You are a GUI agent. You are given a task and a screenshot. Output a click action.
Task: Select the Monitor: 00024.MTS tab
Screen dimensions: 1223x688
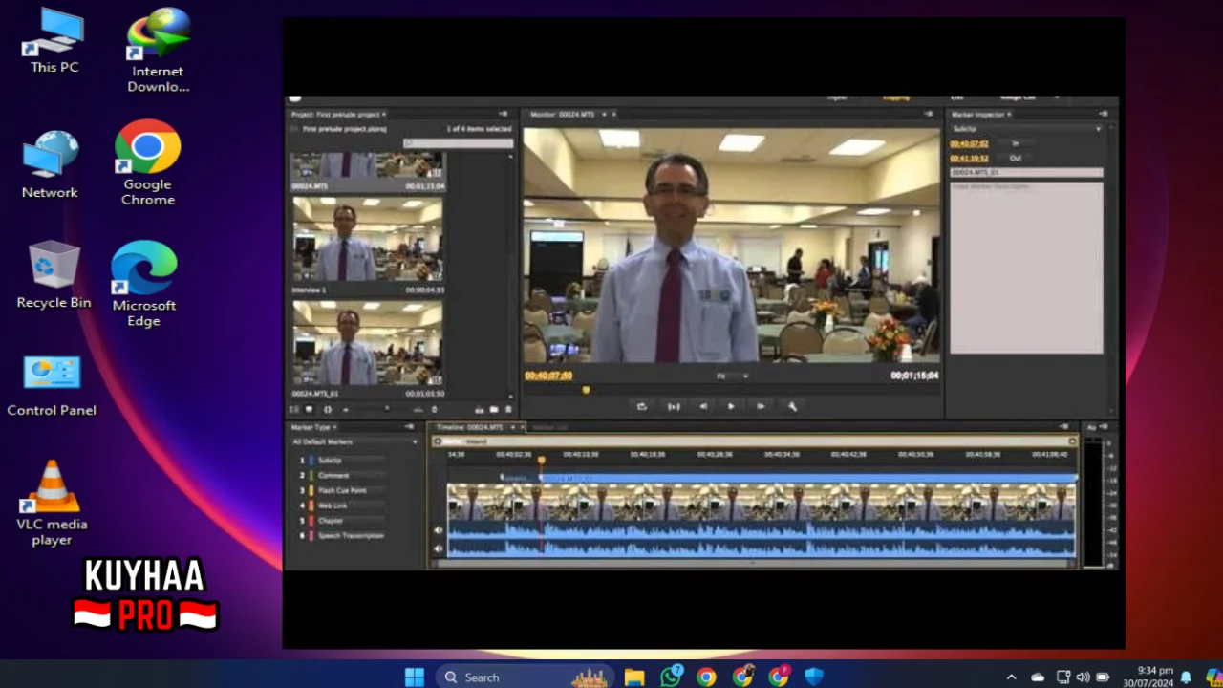click(x=564, y=114)
